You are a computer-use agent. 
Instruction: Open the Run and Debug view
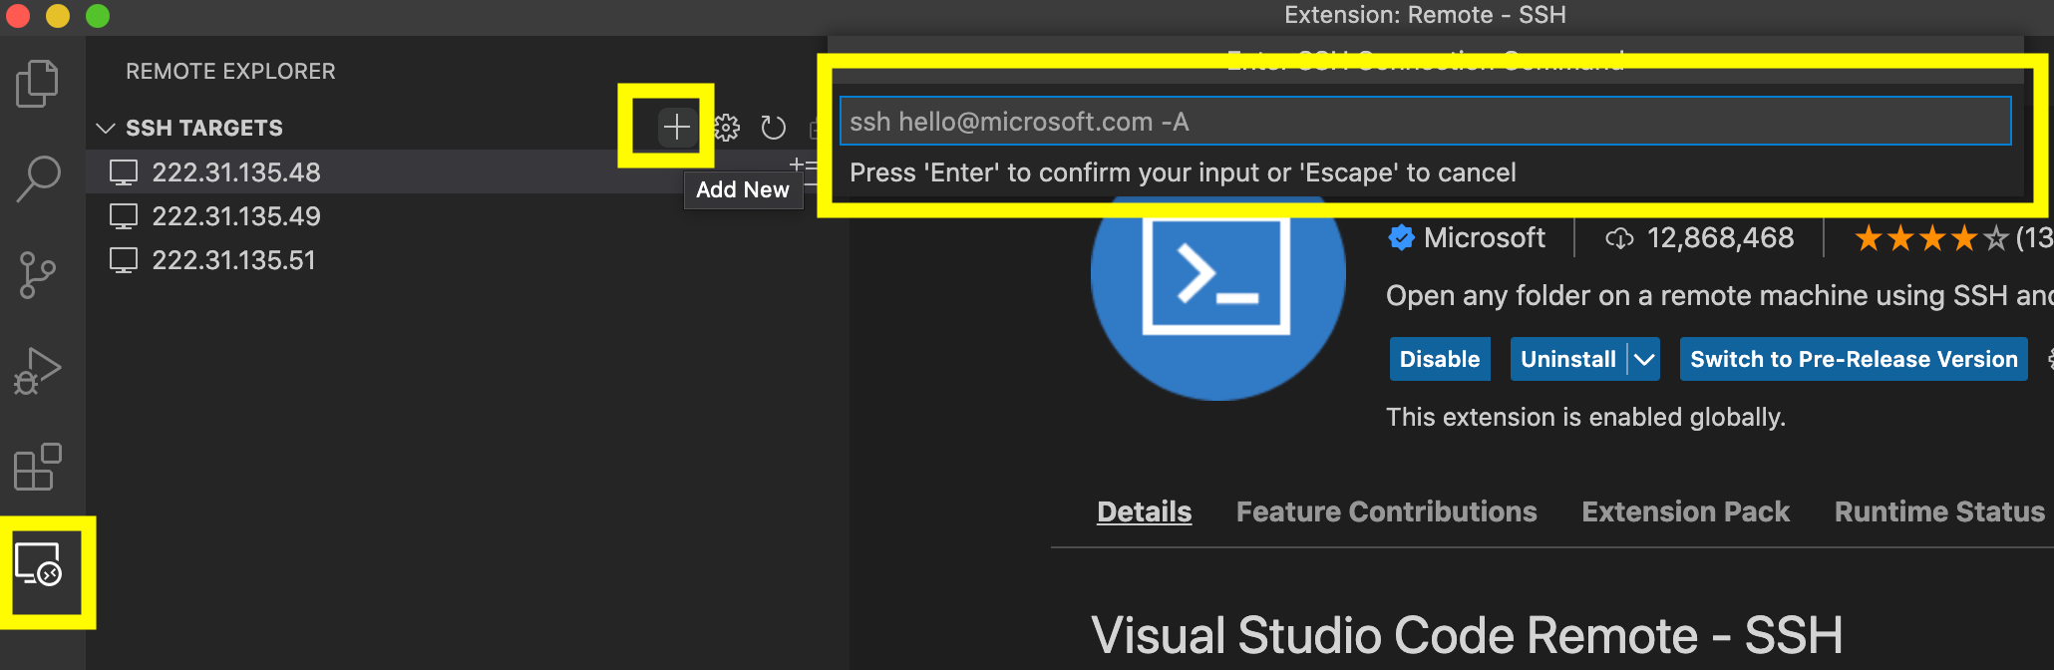click(38, 371)
